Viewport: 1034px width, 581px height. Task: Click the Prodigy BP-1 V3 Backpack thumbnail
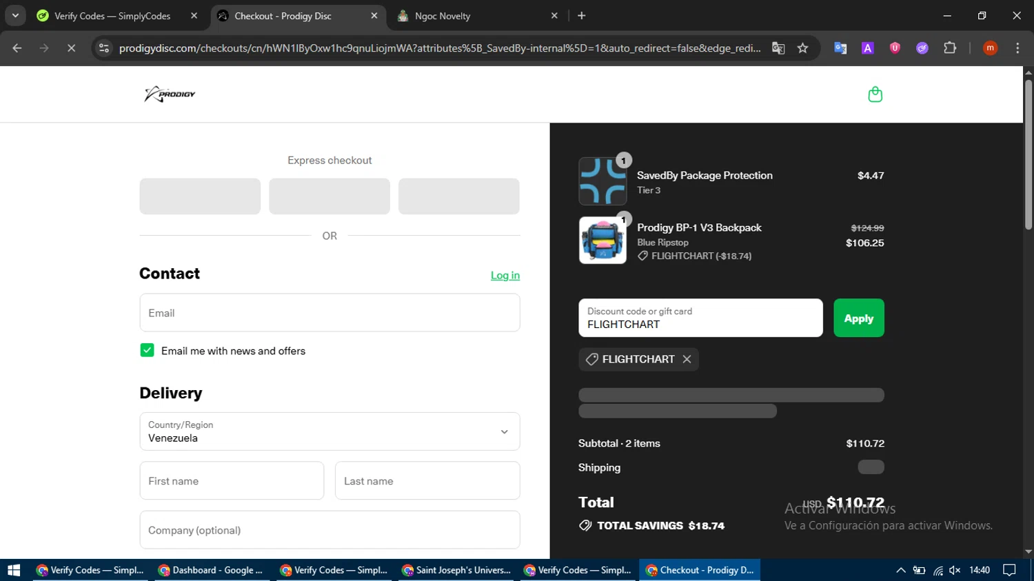point(602,241)
